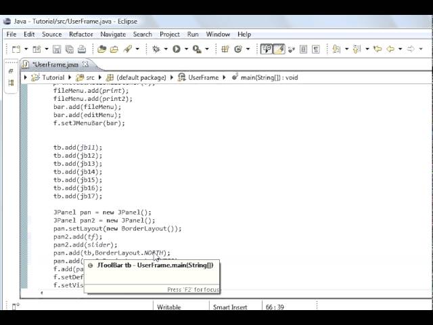Go to previous annotation icon
This screenshot has height=325, width=433.
[x=357, y=49]
